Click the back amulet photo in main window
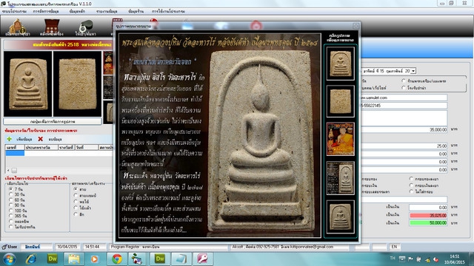The image size is (474, 266). (x=77, y=83)
